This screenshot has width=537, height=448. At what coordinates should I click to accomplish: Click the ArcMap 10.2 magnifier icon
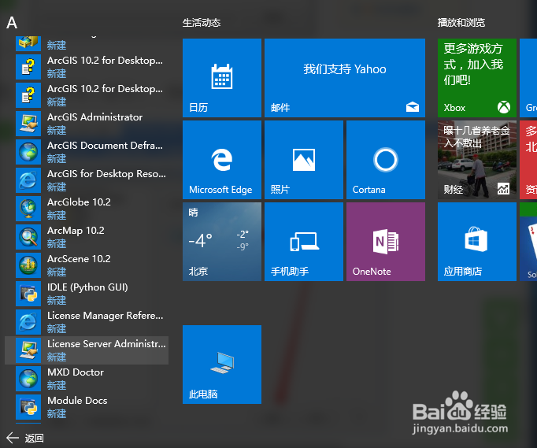click(28, 237)
